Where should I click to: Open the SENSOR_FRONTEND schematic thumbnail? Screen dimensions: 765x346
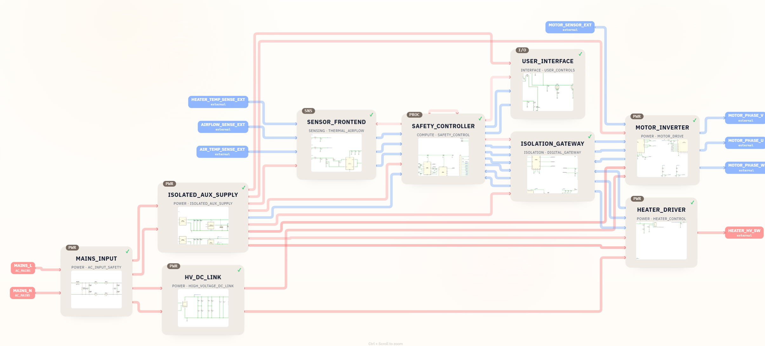(337, 153)
